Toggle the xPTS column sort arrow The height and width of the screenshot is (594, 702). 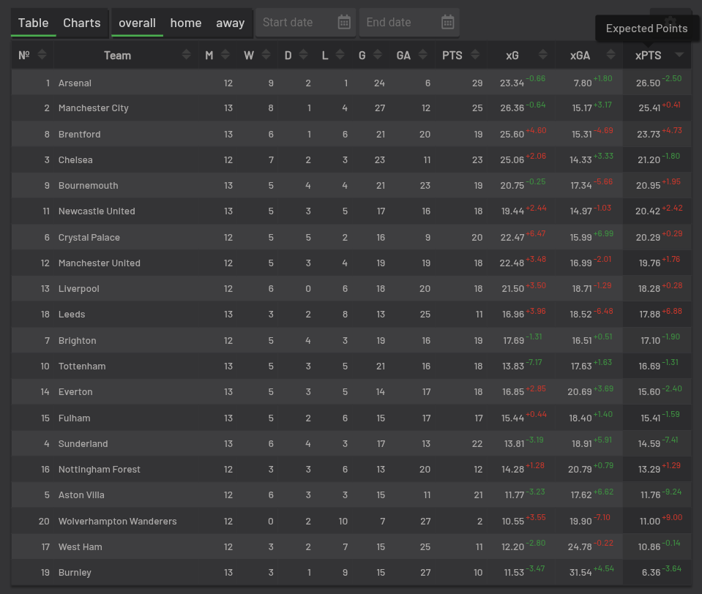tap(679, 55)
